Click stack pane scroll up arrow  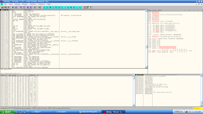click(201, 75)
